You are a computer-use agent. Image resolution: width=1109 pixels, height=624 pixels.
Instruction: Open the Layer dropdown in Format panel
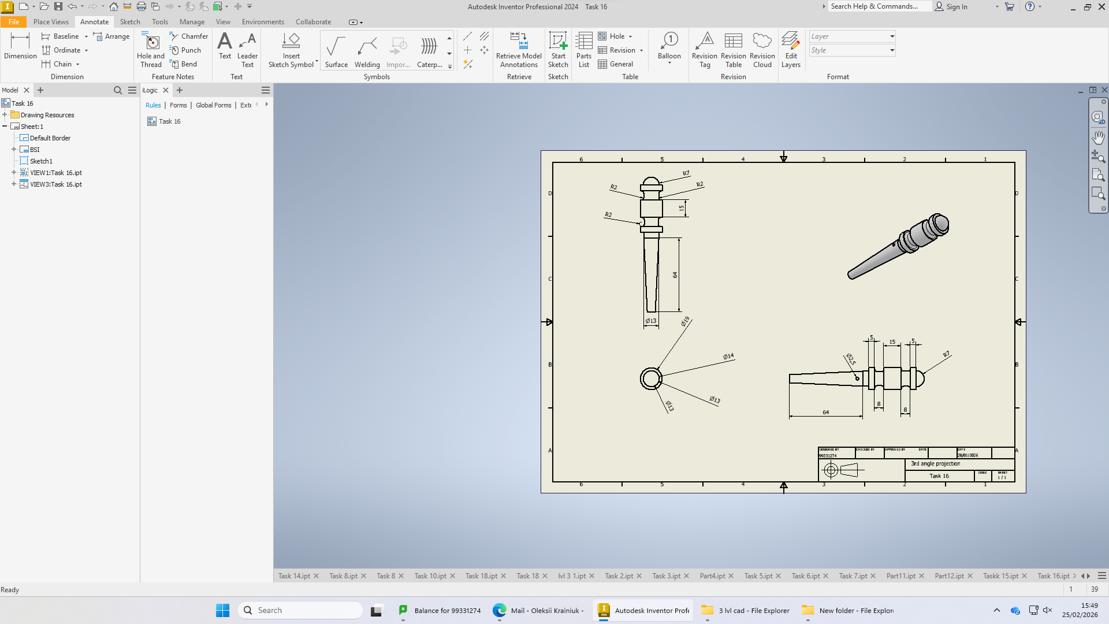click(852, 36)
